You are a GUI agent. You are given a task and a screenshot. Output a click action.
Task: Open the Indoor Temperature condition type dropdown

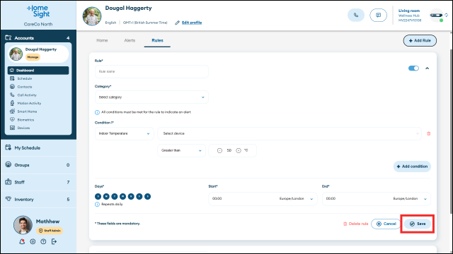(125, 133)
